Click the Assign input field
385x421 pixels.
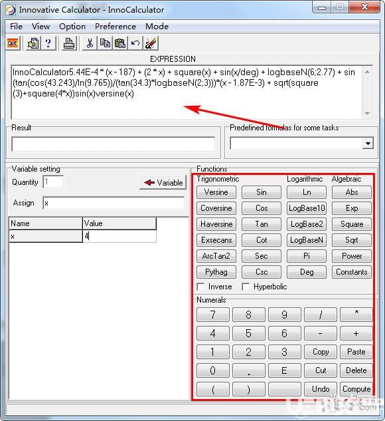114,204
